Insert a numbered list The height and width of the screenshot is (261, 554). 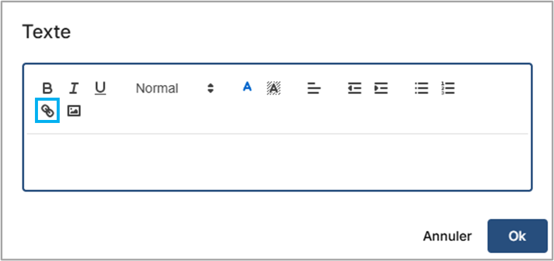447,89
